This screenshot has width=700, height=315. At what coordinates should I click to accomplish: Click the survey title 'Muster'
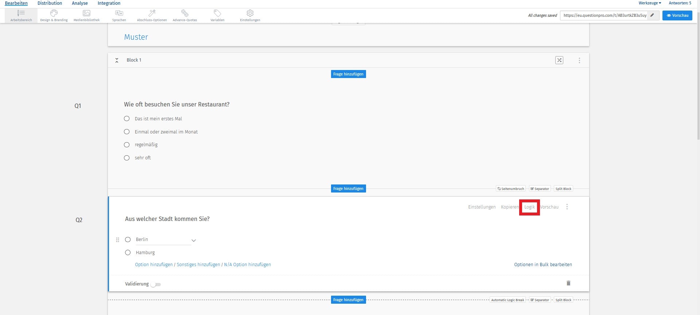(136, 37)
